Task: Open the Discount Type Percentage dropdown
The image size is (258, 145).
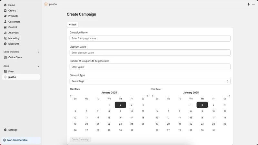Action: pyautogui.click(x=150, y=81)
